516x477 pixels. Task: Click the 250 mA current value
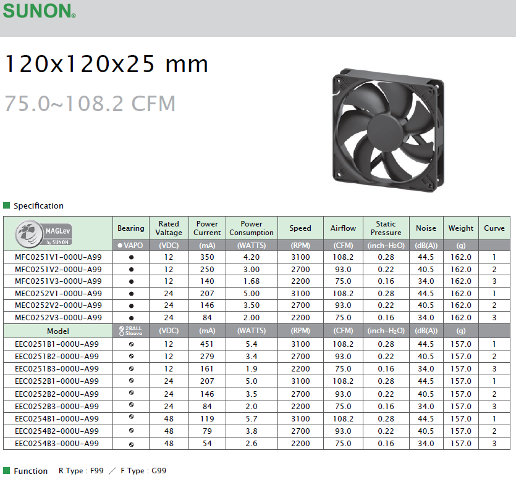pyautogui.click(x=207, y=270)
